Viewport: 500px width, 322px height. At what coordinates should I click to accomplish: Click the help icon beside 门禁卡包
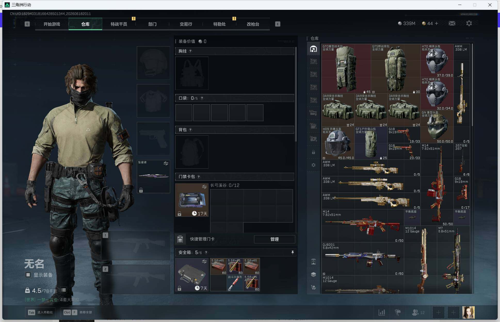click(x=198, y=177)
